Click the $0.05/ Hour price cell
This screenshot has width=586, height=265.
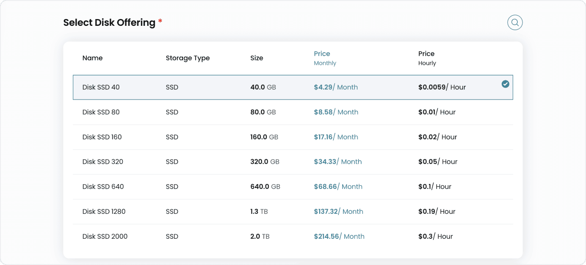[437, 162]
